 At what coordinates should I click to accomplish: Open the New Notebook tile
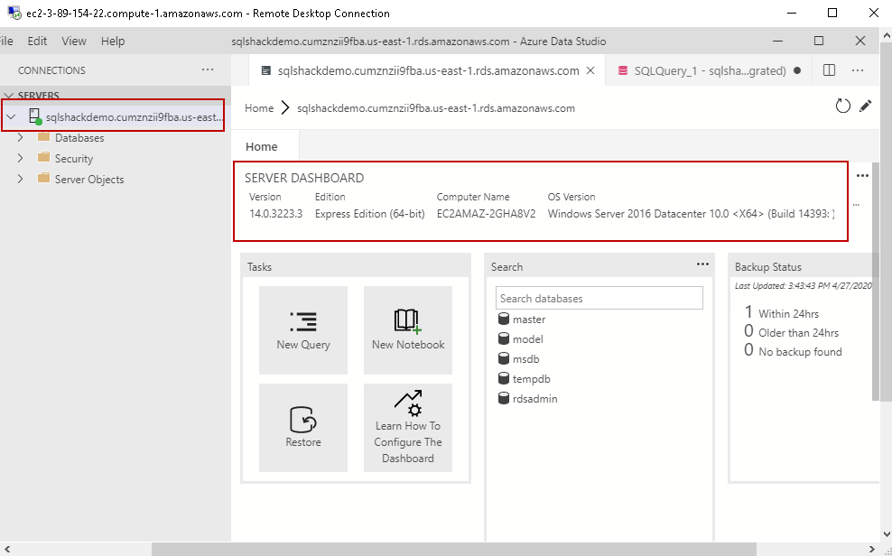[x=408, y=321]
